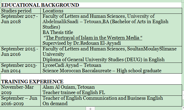Click the On demand text

coord(55,103)
